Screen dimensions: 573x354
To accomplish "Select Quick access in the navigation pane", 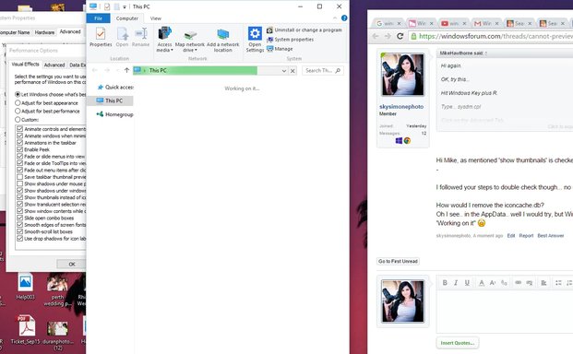I will coord(114,88).
